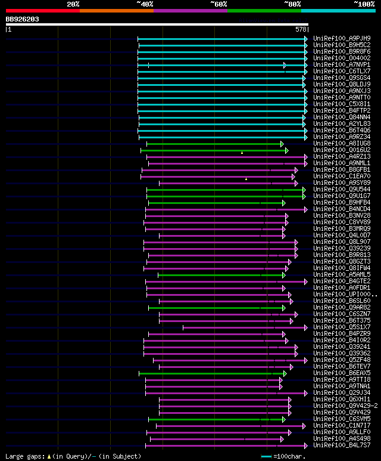381x461 pixels.
Task: Click the 578 query length marker
Action: click(301, 29)
